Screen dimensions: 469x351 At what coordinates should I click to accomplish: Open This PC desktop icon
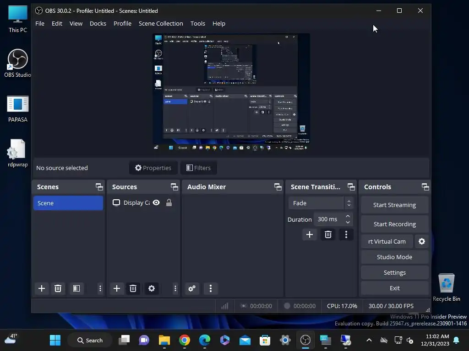[18, 18]
